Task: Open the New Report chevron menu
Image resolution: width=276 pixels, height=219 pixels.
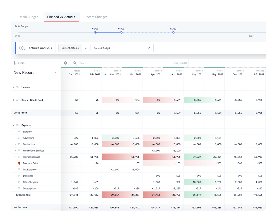Action: tap(55, 72)
